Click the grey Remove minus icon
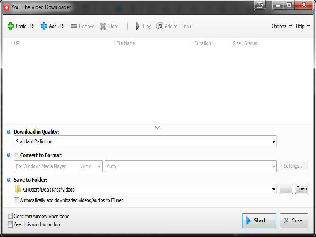This screenshot has width=316, height=237. pos(74,26)
